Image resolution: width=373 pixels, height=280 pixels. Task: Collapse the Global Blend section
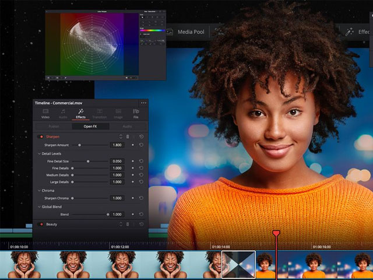pos(40,206)
